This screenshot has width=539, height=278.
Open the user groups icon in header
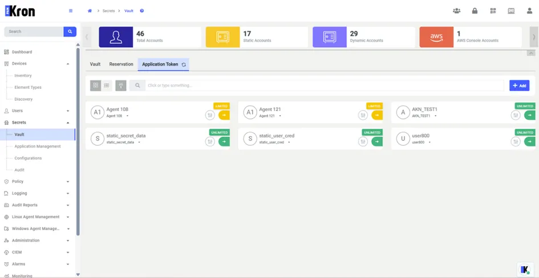click(x=456, y=11)
